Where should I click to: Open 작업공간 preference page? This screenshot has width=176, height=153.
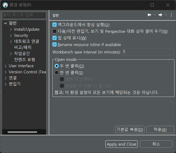click(x=22, y=53)
